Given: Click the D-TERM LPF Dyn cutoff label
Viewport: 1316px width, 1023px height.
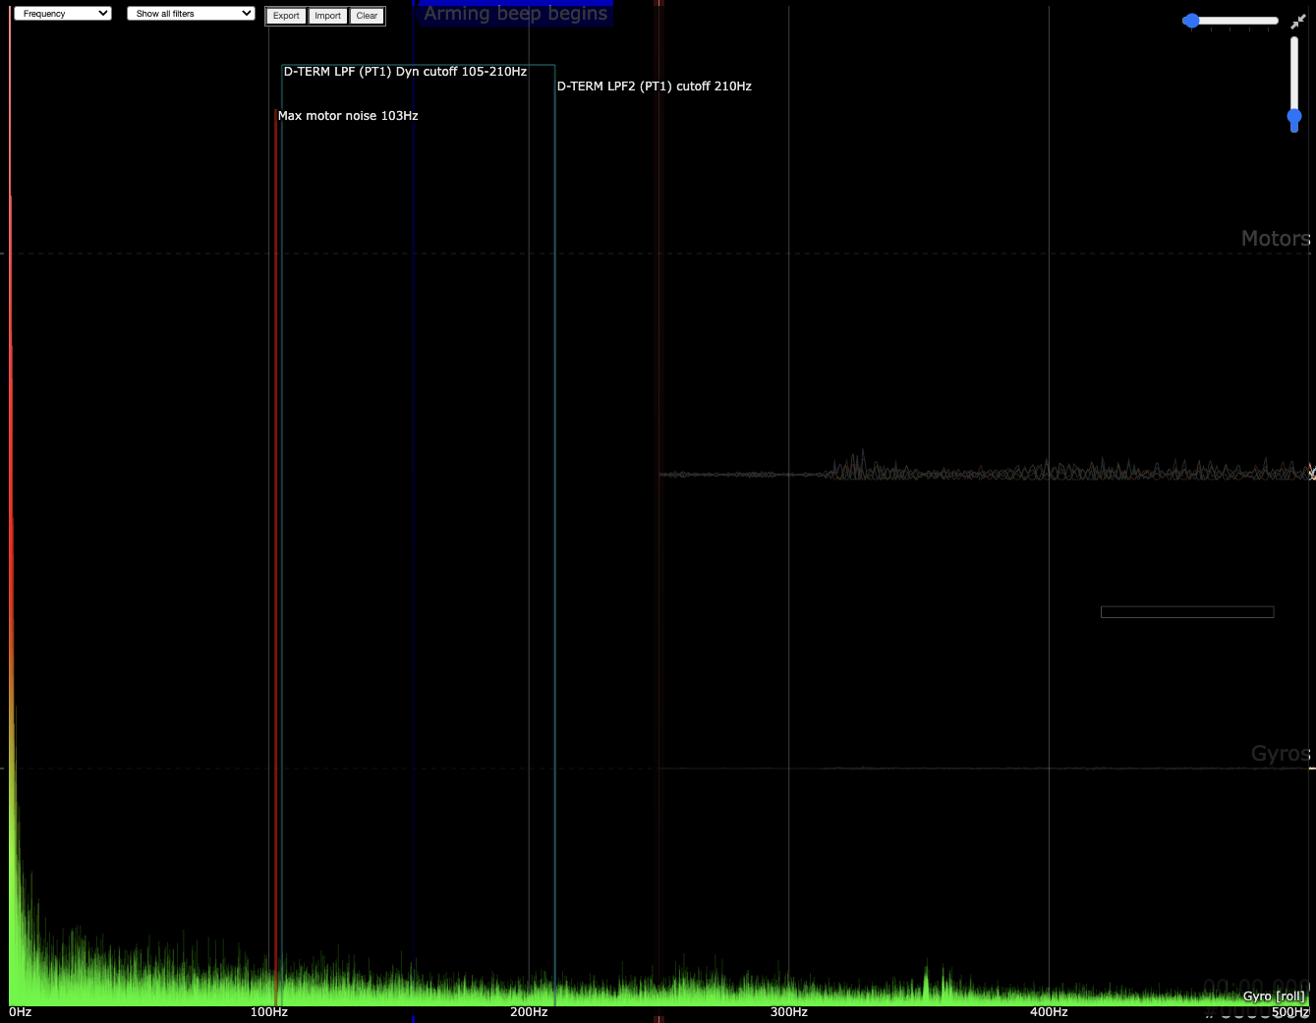Looking at the screenshot, I should tap(405, 72).
